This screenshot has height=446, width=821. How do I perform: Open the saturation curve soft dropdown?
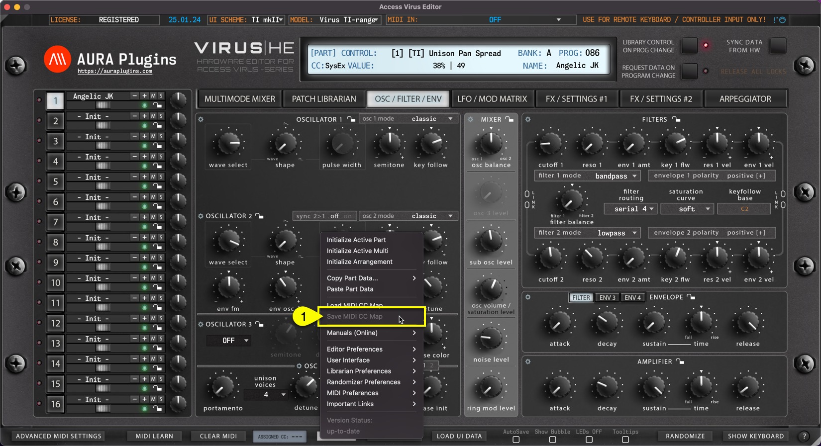coord(687,209)
